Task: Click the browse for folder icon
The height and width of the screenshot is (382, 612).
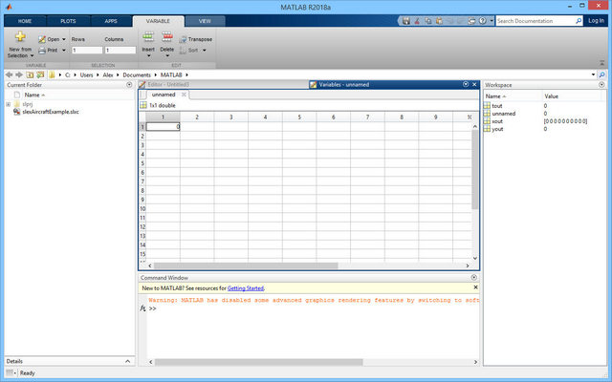Action: (x=41, y=74)
